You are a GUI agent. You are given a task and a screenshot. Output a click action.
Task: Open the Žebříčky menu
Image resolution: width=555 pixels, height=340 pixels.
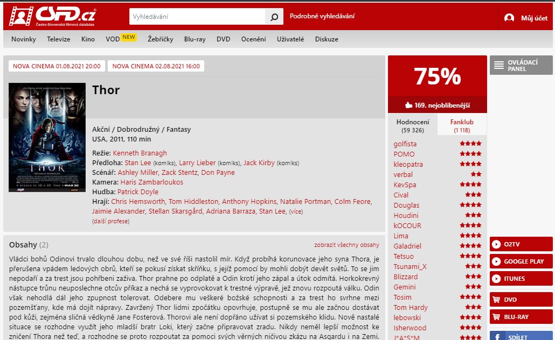tap(161, 39)
